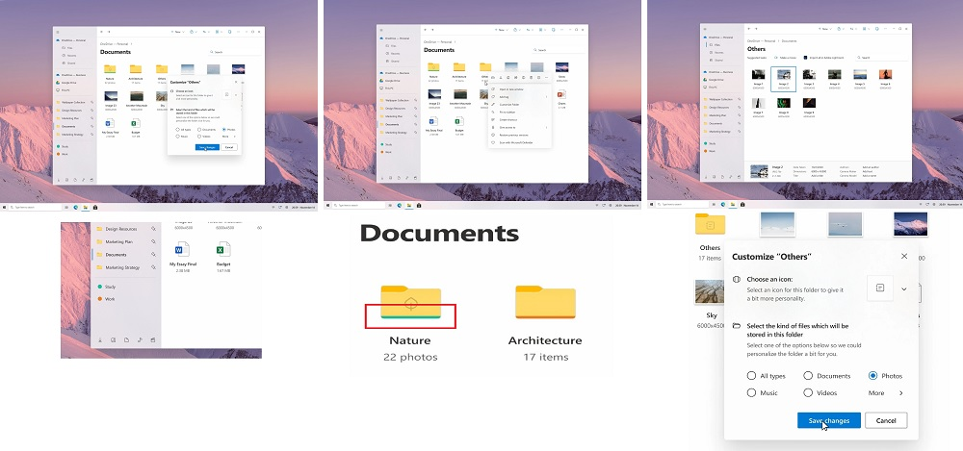Click search field in Others folder window

tap(882, 58)
